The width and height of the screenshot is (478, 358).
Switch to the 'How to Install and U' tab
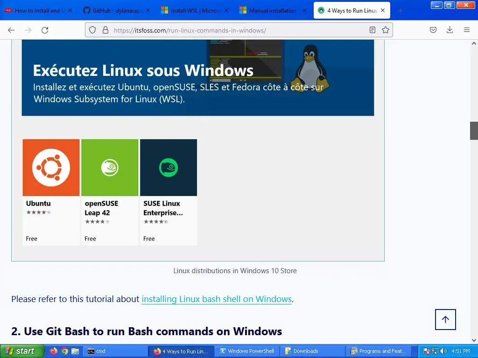tap(38, 11)
